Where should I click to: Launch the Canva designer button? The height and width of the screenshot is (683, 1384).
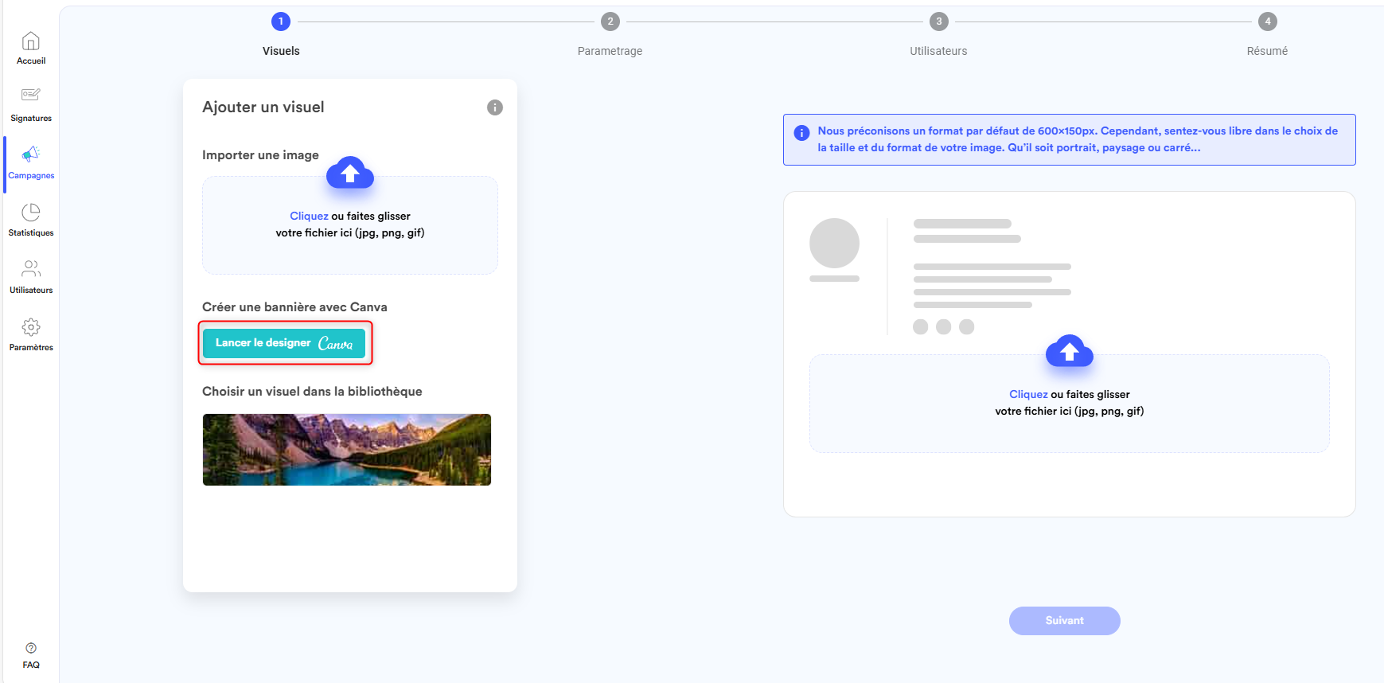(284, 343)
